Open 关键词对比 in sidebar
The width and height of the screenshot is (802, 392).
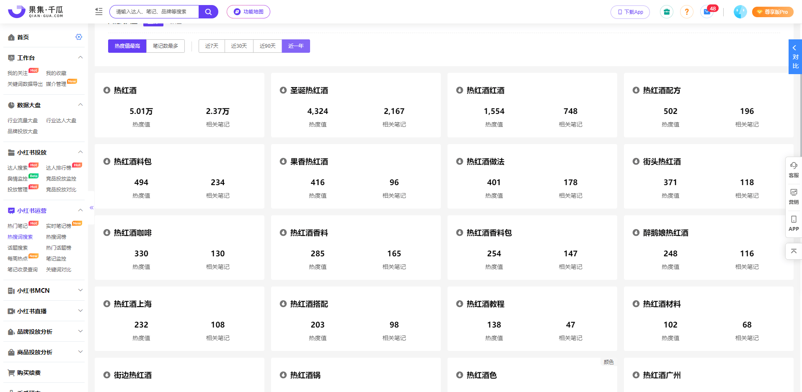(59, 270)
